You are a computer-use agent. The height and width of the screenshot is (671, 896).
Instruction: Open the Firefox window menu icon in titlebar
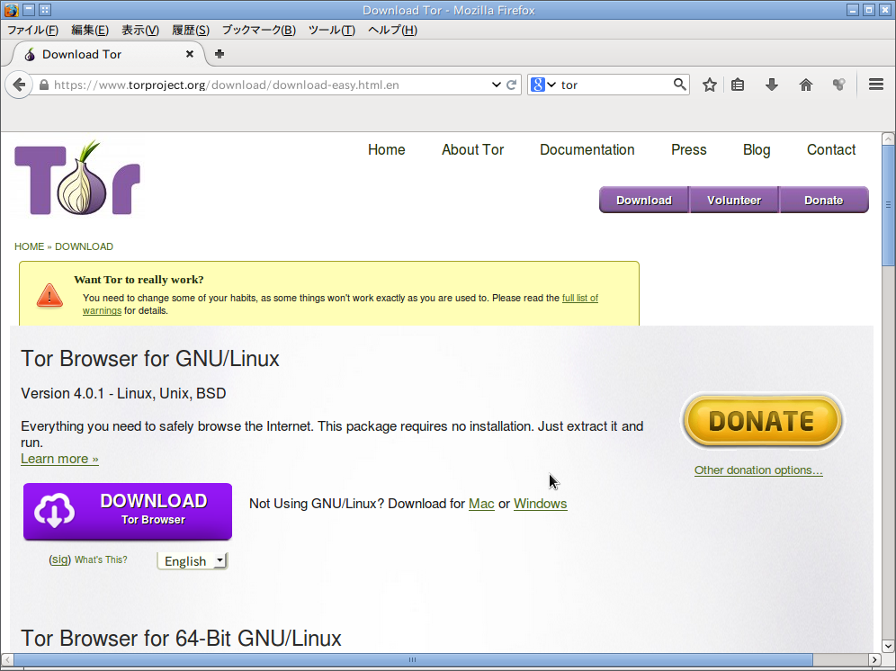[x=11, y=10]
